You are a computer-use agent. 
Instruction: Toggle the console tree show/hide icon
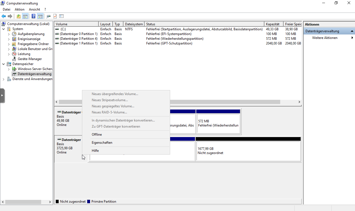tap(25, 16)
